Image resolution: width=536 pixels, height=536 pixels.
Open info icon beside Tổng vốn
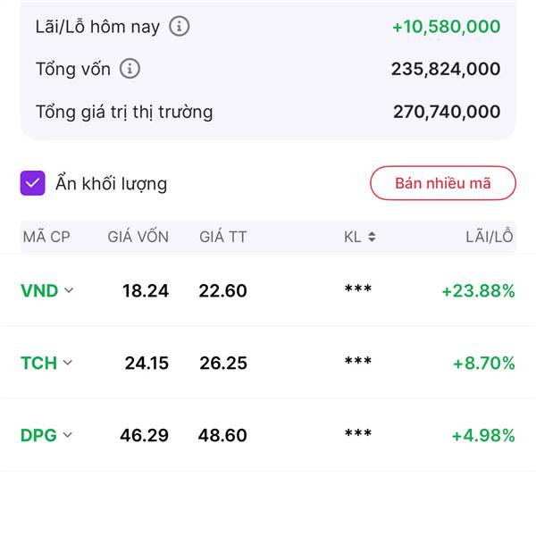(x=130, y=69)
